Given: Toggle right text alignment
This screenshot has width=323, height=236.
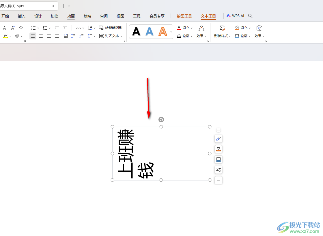Looking at the screenshot, I should [x=49, y=36].
